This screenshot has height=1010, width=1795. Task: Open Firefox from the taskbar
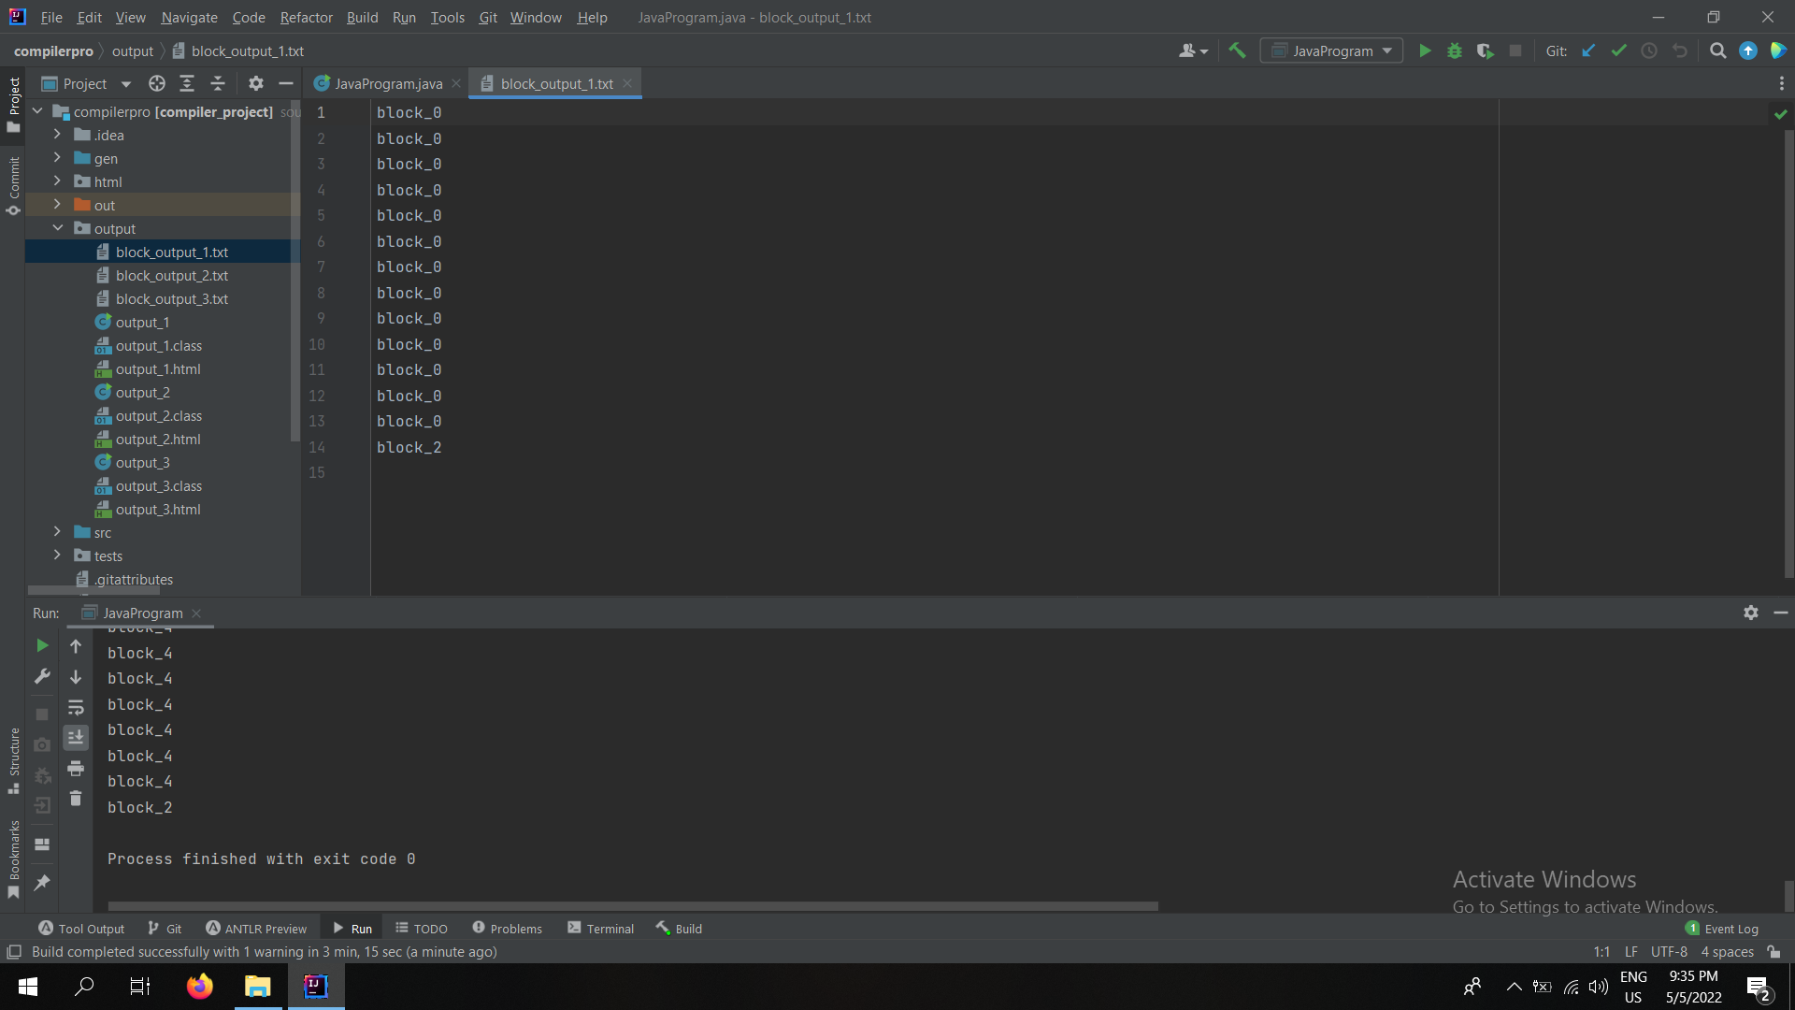point(199,987)
